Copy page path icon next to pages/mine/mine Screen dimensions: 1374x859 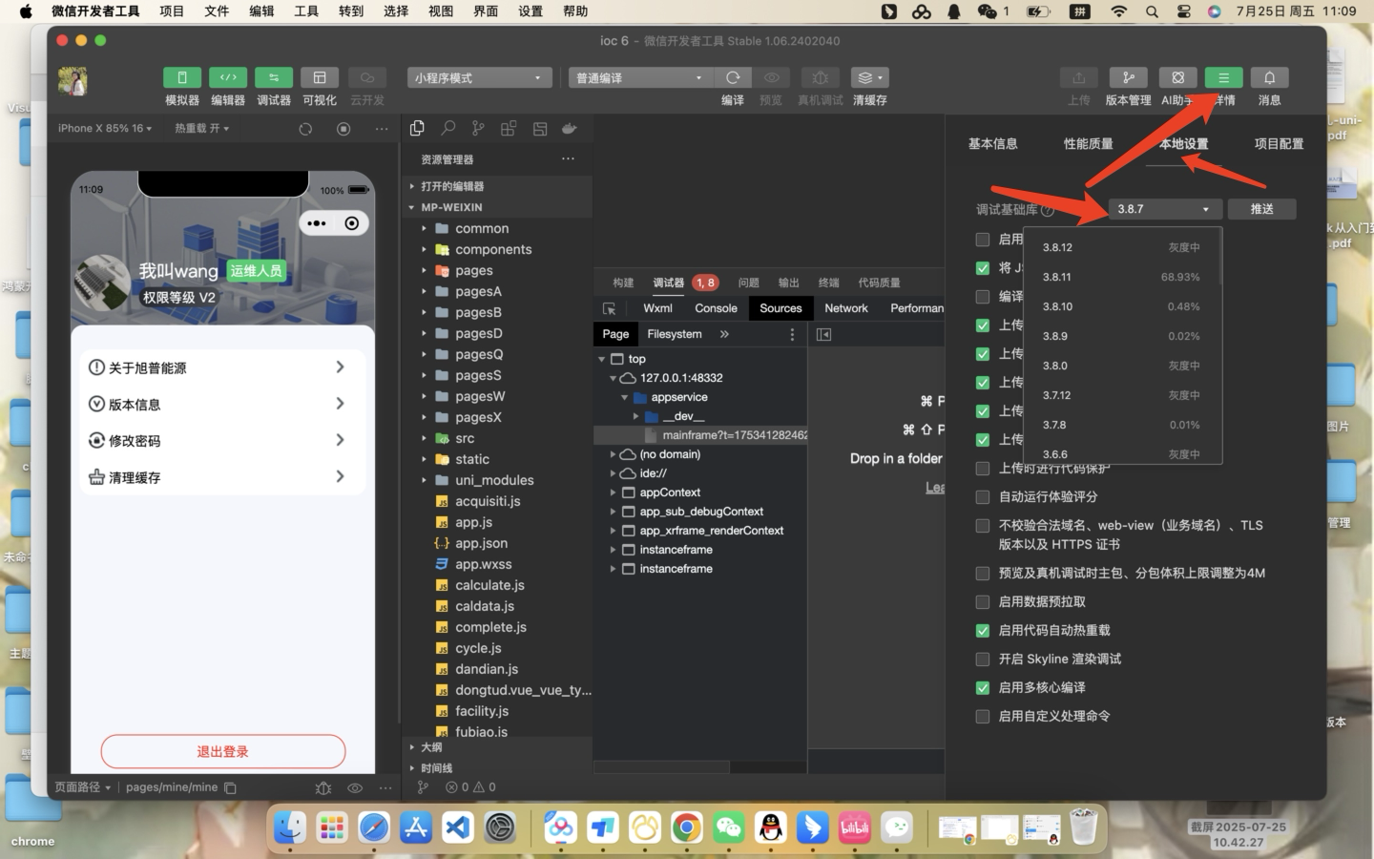[x=230, y=787]
